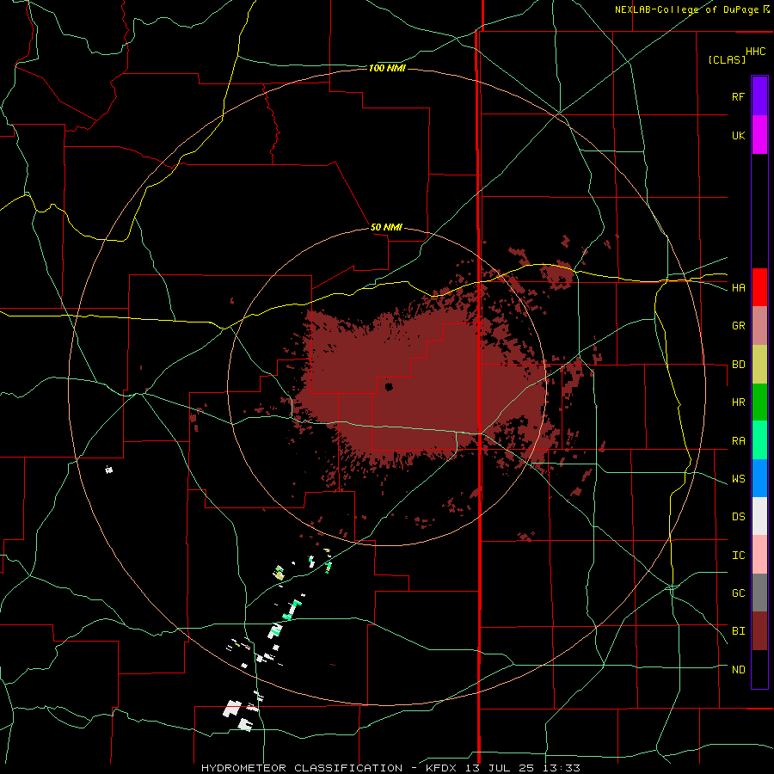774x774 pixels.
Task: Click the IC legend label
Action: [x=738, y=556]
